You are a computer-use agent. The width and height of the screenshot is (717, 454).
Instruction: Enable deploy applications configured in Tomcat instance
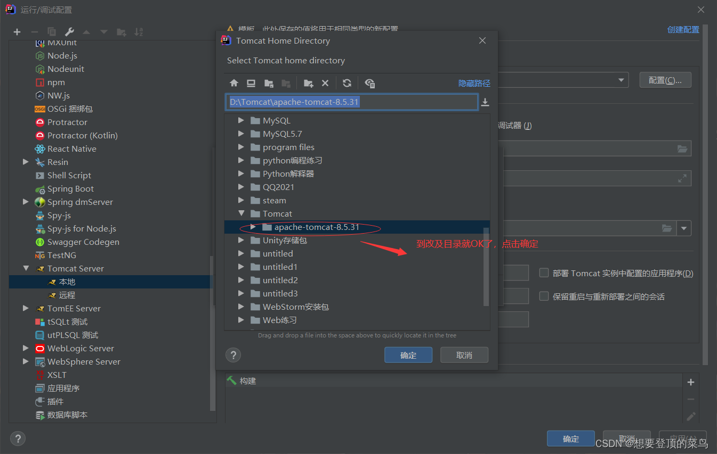[x=544, y=273]
